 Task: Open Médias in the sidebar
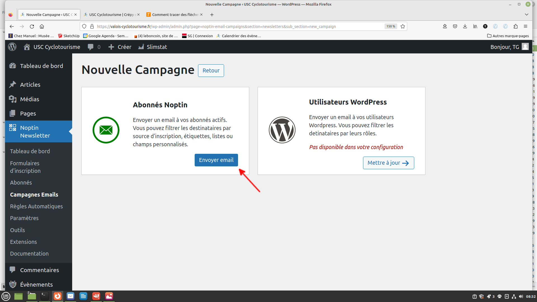pyautogui.click(x=39, y=99)
